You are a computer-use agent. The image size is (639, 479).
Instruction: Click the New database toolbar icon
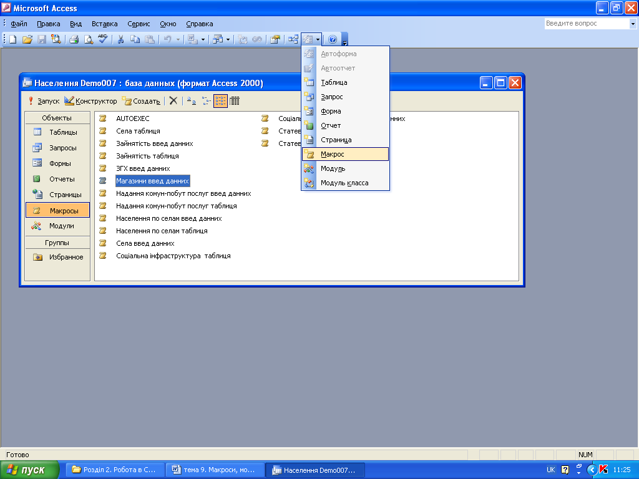click(13, 39)
